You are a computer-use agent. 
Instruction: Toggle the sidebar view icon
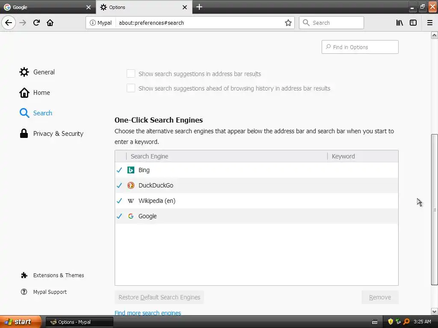413,23
